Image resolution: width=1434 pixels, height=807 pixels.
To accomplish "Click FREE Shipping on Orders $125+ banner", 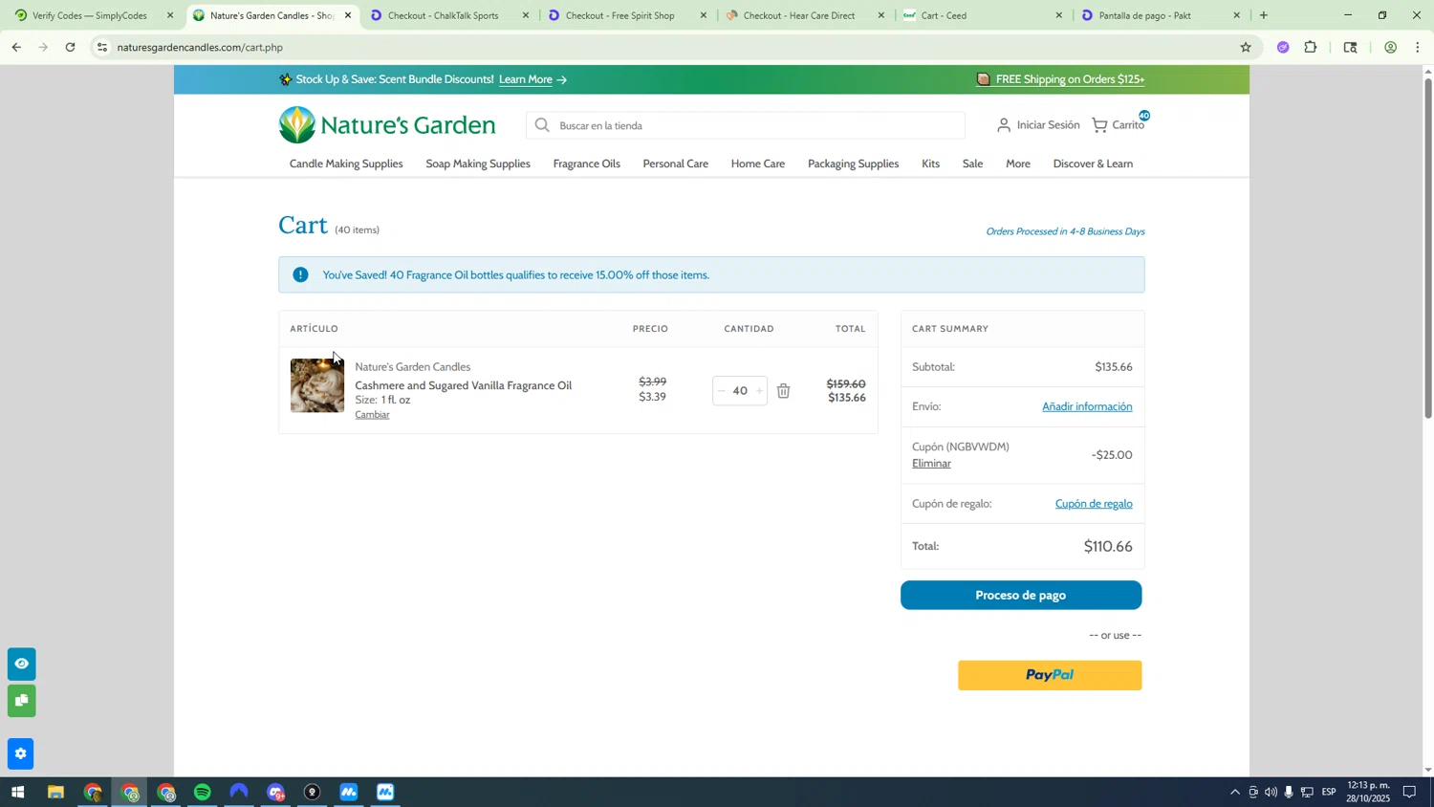I will [x=1060, y=80].
